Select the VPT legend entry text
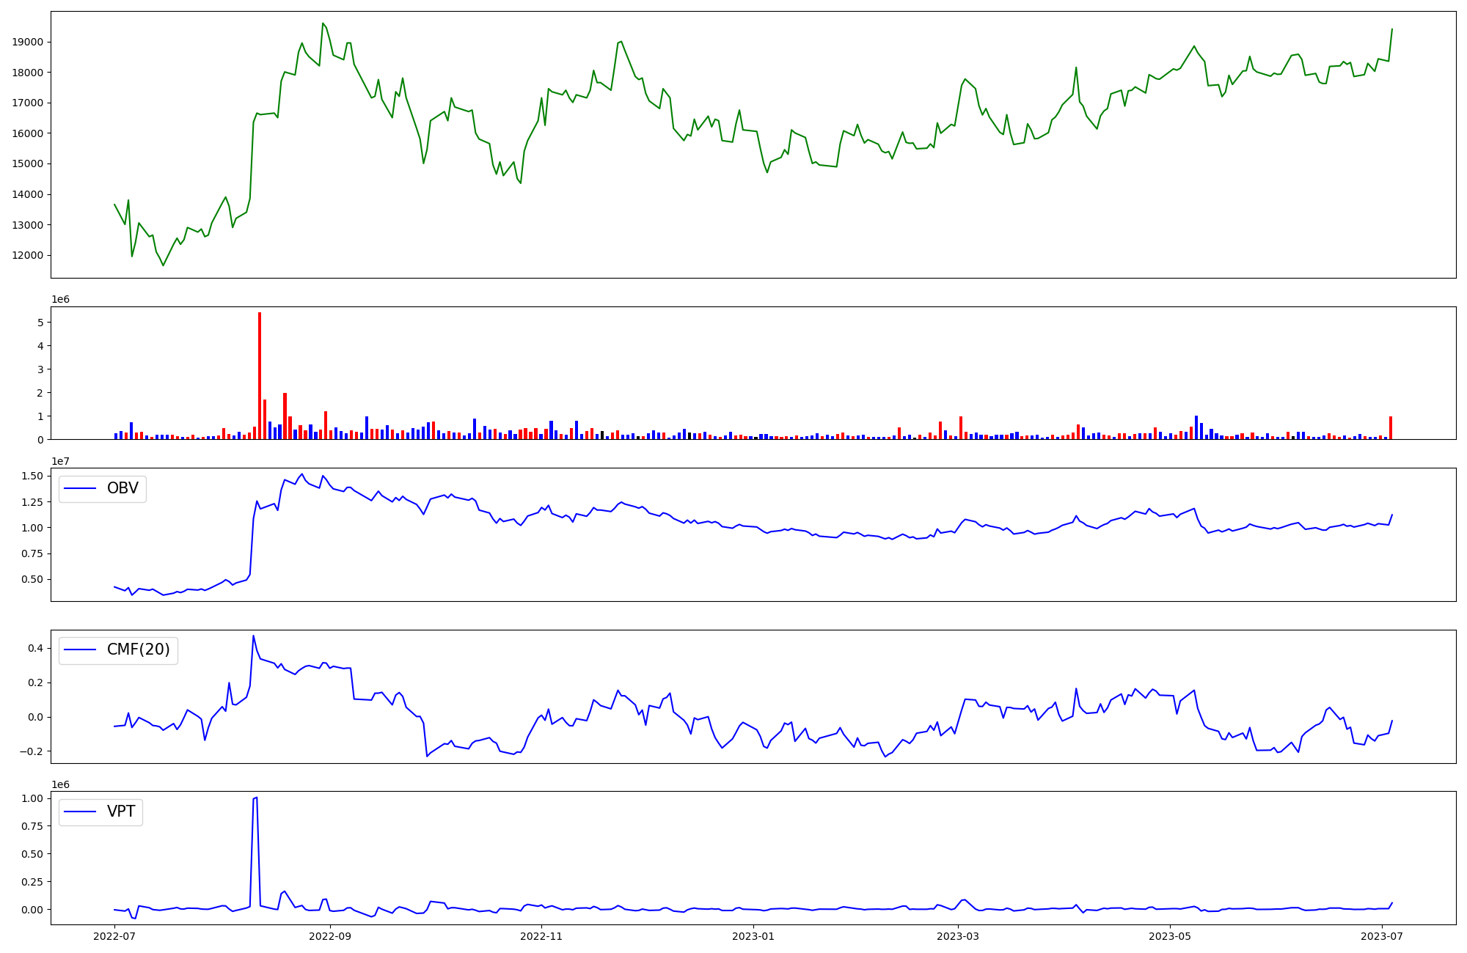Viewport: 1467px width, 953px height. point(121,812)
